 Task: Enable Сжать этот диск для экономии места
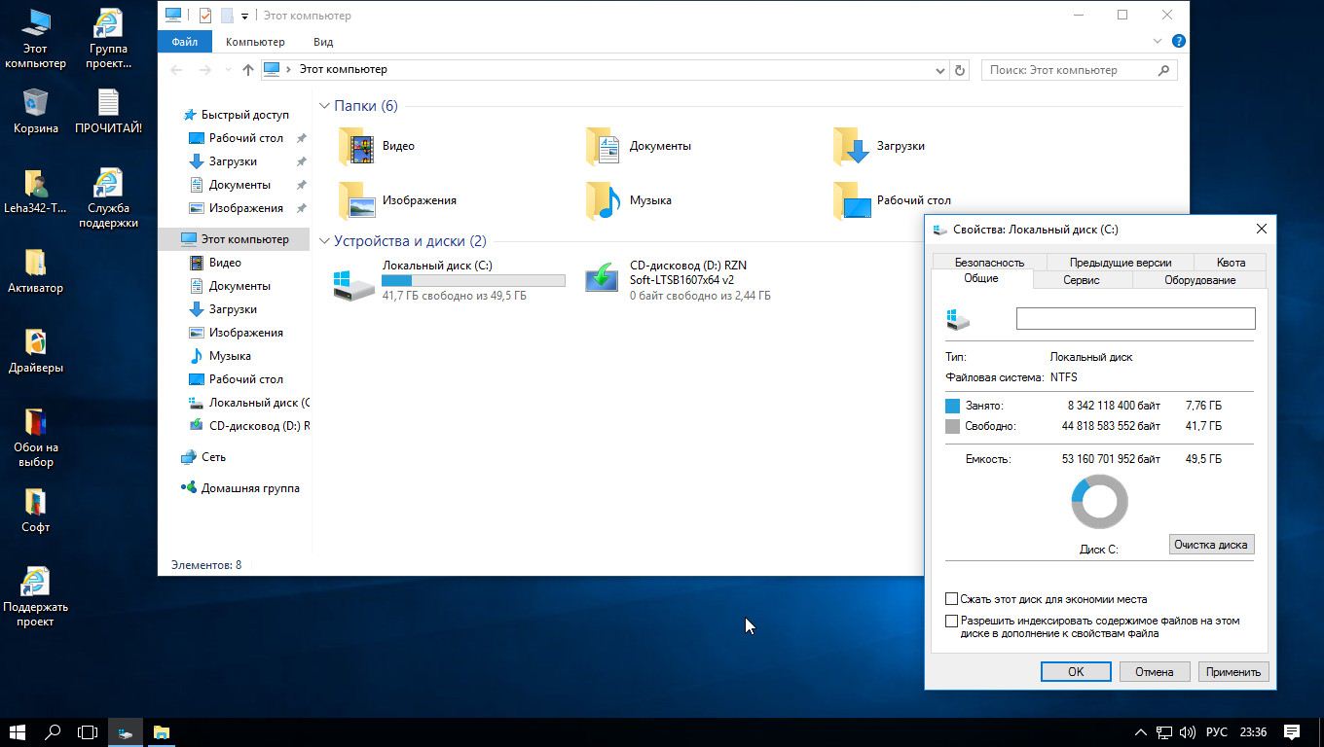click(952, 599)
